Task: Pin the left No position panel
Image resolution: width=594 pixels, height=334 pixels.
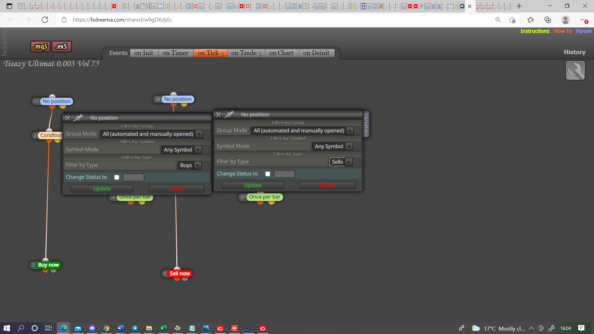Action: click(x=78, y=118)
